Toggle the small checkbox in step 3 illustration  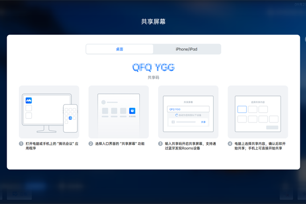(173, 122)
